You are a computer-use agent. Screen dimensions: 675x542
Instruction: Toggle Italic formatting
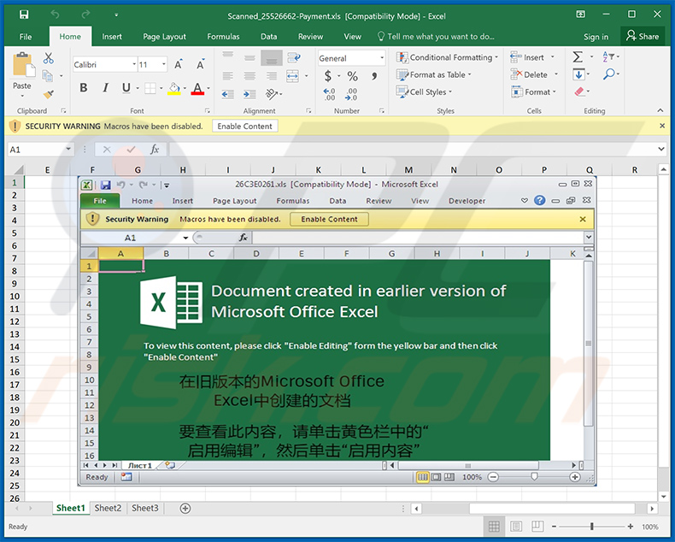[105, 88]
